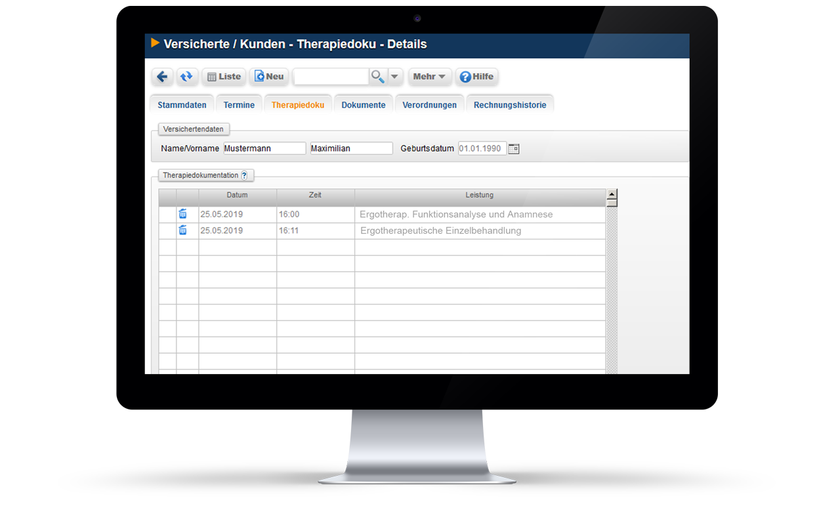Open the Geburtsdatum calendar picker

pos(514,148)
